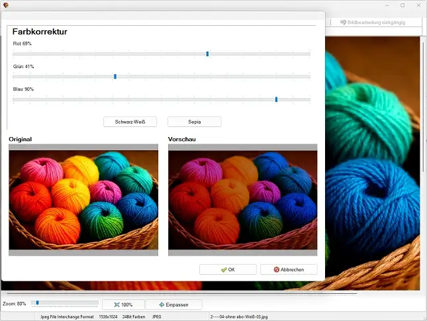Close the application window
Screen dimensions: 427x321
coord(418,5)
